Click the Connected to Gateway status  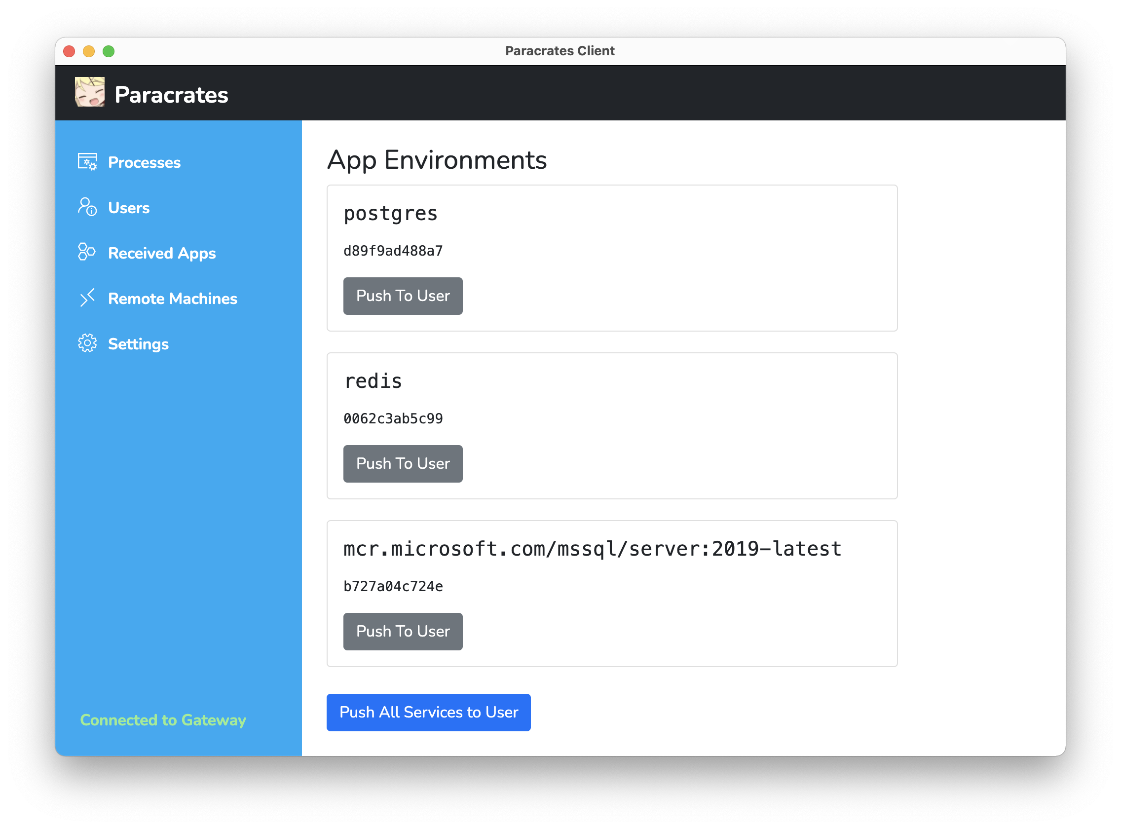click(163, 720)
